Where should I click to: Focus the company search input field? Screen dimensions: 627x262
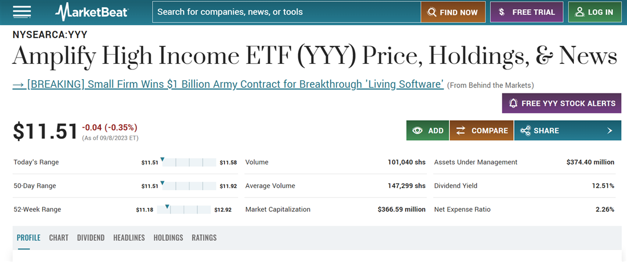tap(285, 12)
